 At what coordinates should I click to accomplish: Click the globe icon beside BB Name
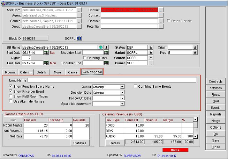tap(101, 47)
